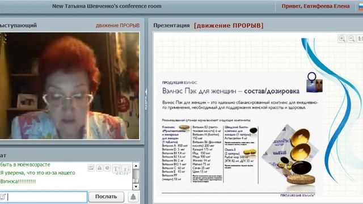363x204 pixels.
Task: Zoom out of the presentation slide
Action: tap(352, 39)
